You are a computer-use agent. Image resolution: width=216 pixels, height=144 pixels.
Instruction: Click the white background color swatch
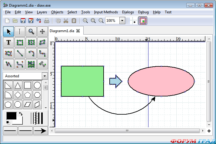[19, 122]
